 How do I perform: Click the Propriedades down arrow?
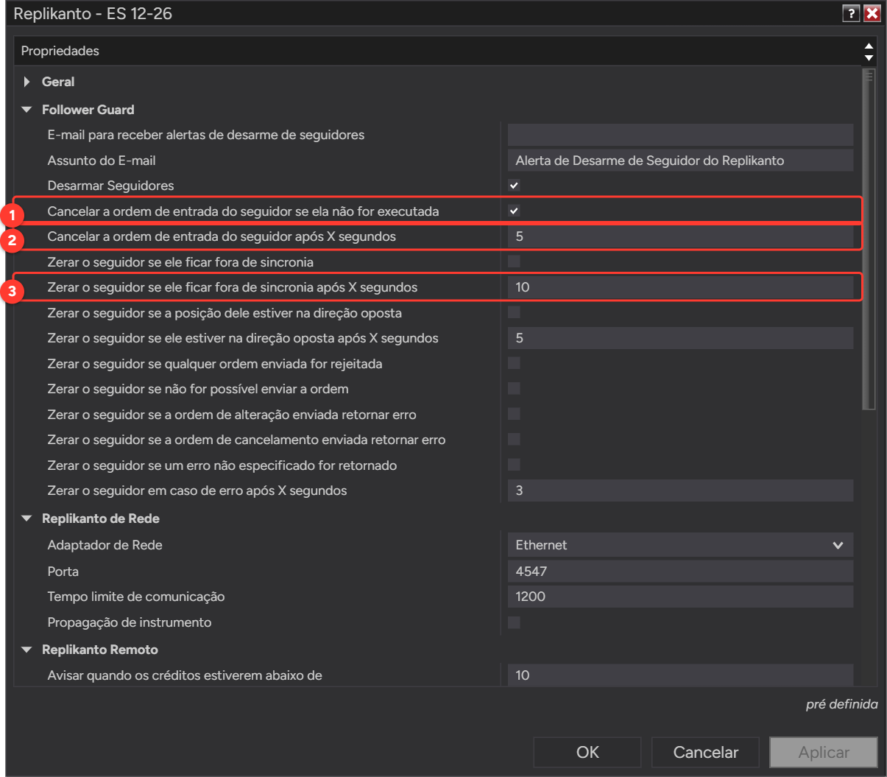[x=869, y=57]
